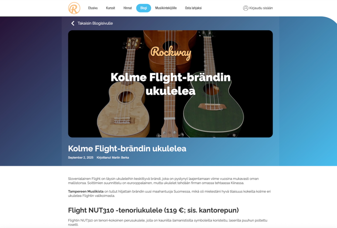337x228 pixels.
Task: Click the banner title Kolme Flight-brändin ukulelea
Action: 171,84
